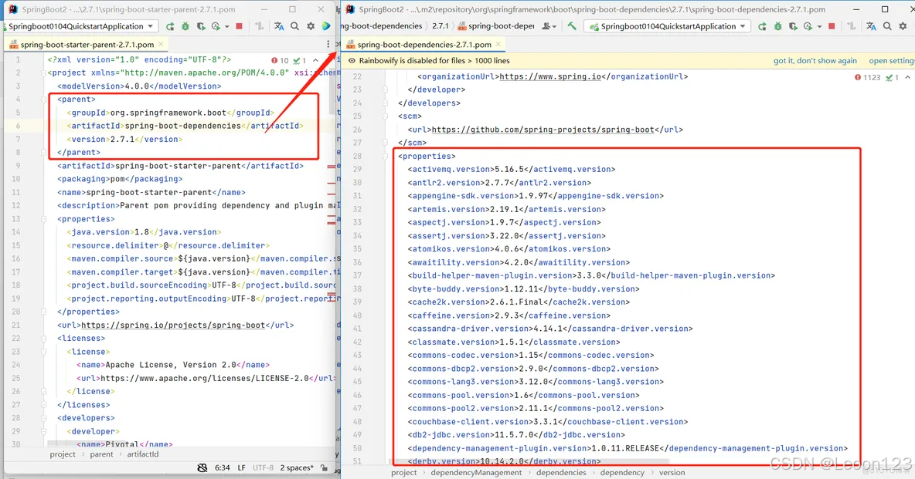Collapse the properties fold on line 28 right editor
The width and height of the screenshot is (915, 479).
[x=385, y=157]
